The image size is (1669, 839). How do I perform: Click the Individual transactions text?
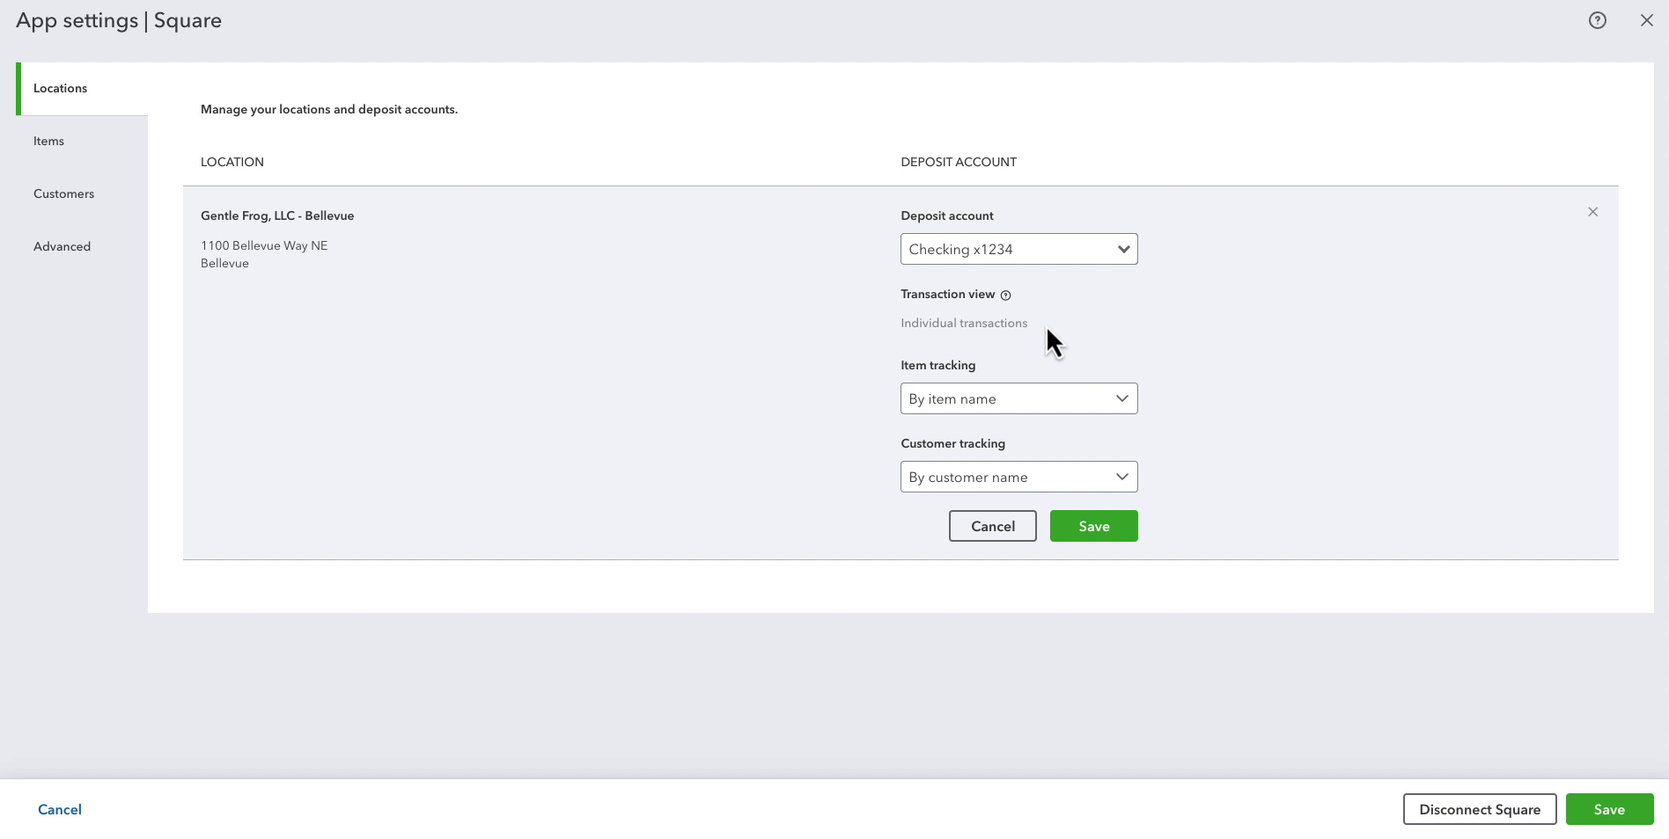(x=964, y=323)
